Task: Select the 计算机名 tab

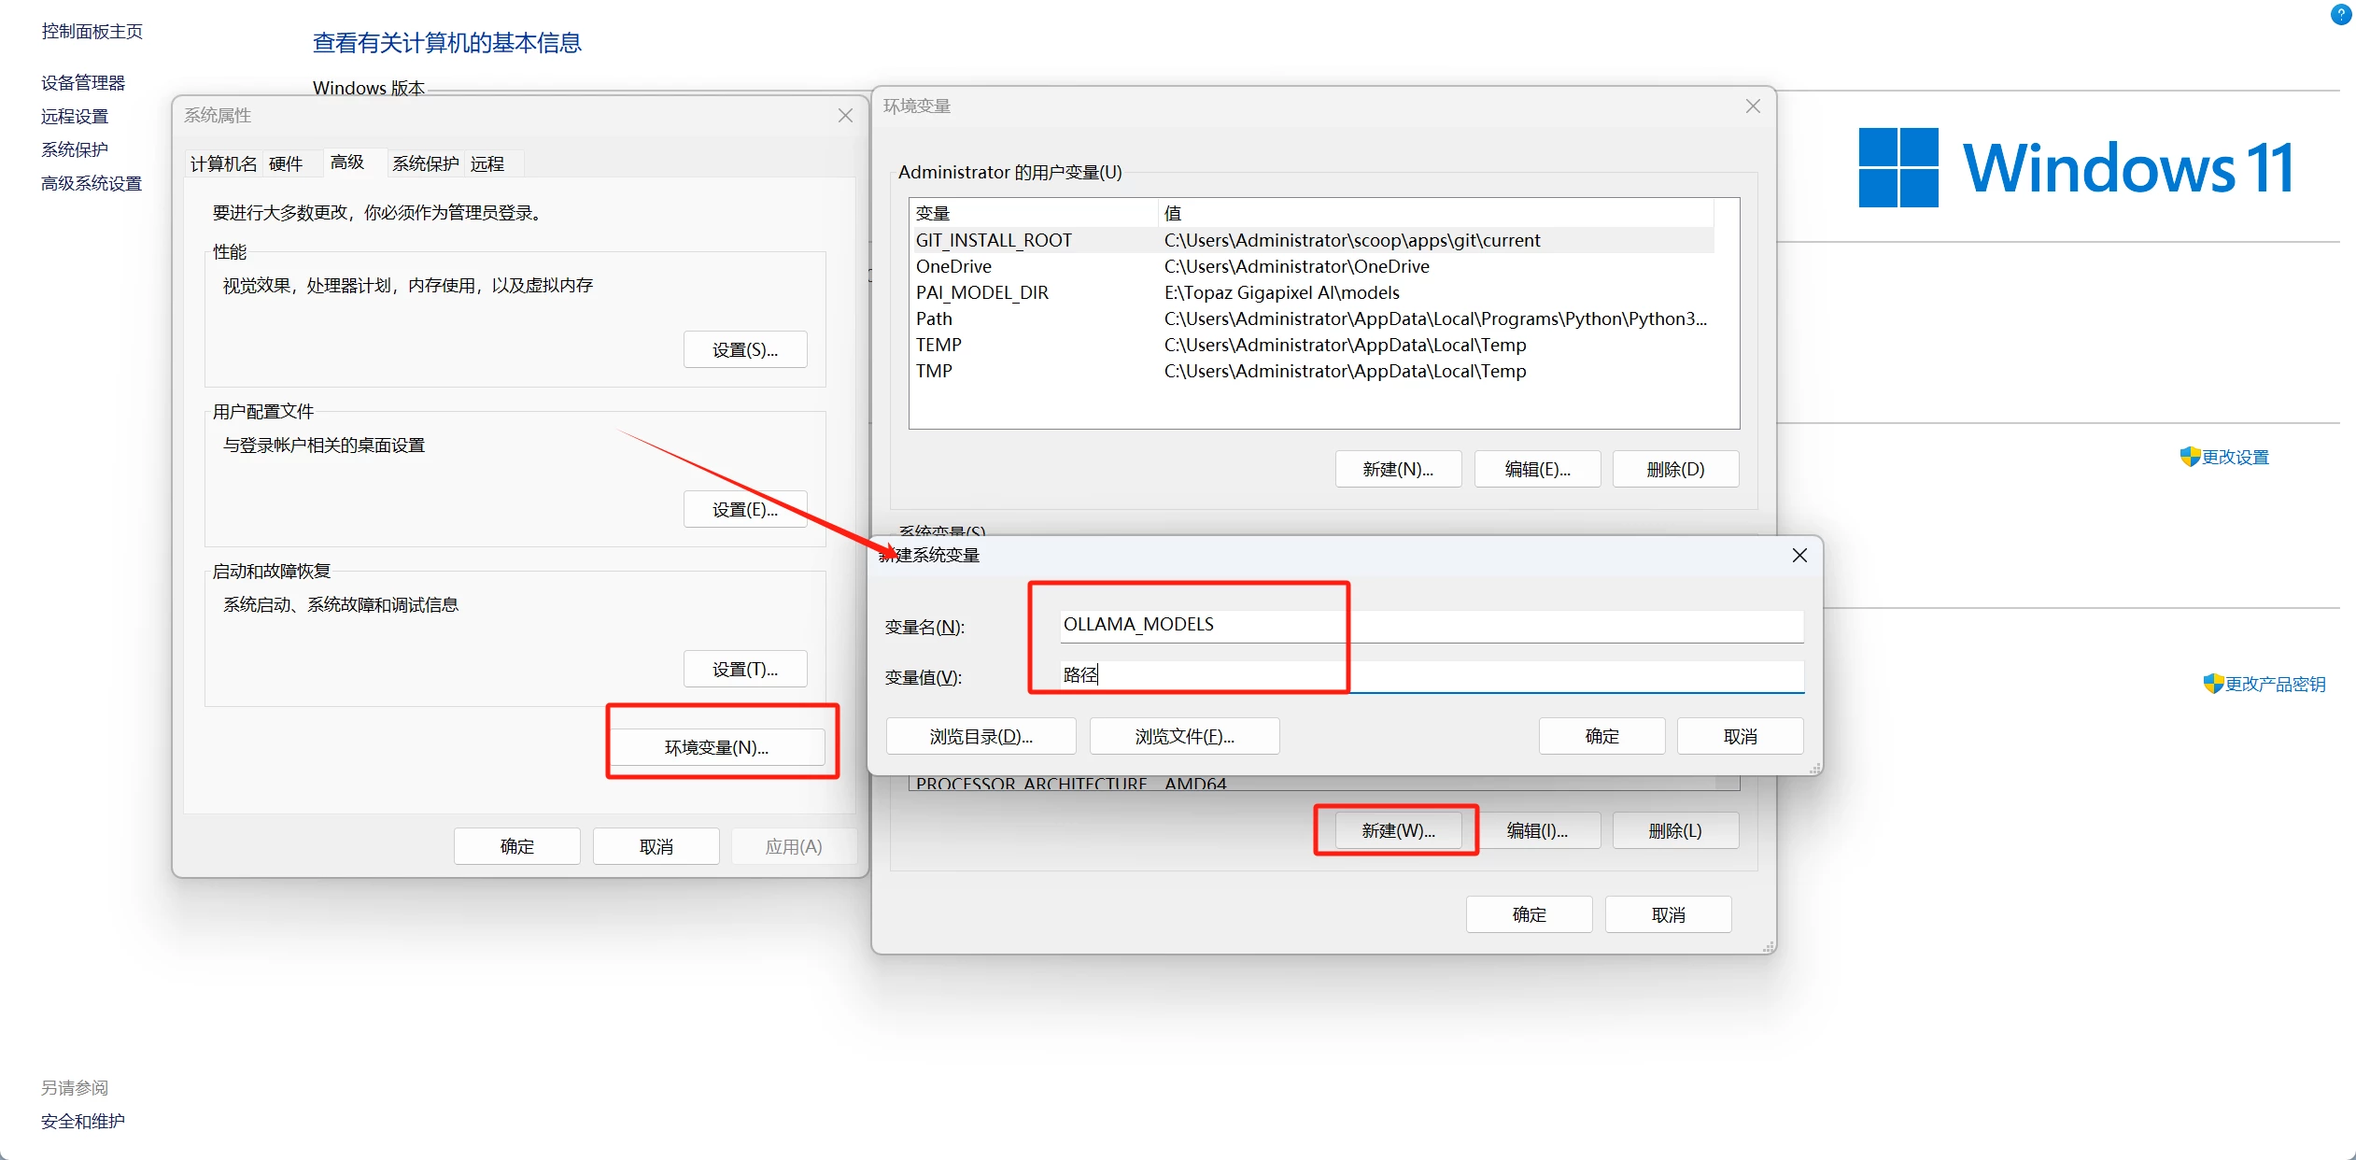Action: pos(223,164)
